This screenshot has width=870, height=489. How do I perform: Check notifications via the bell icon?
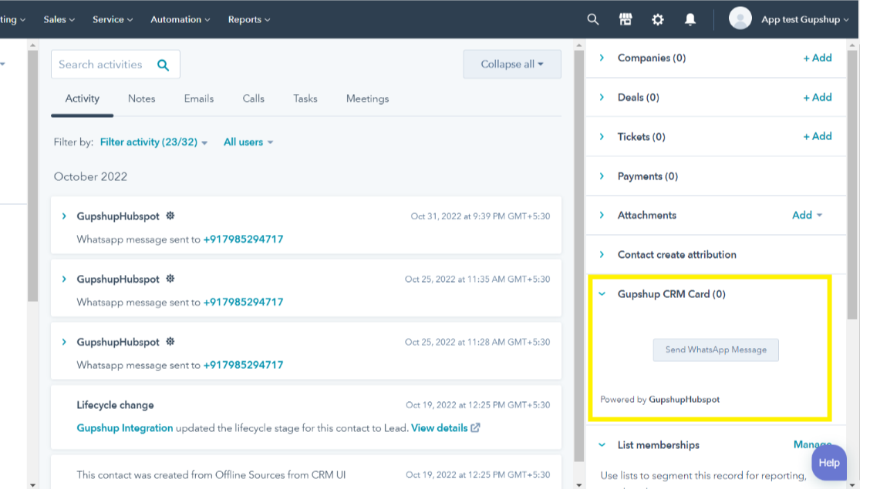point(690,18)
